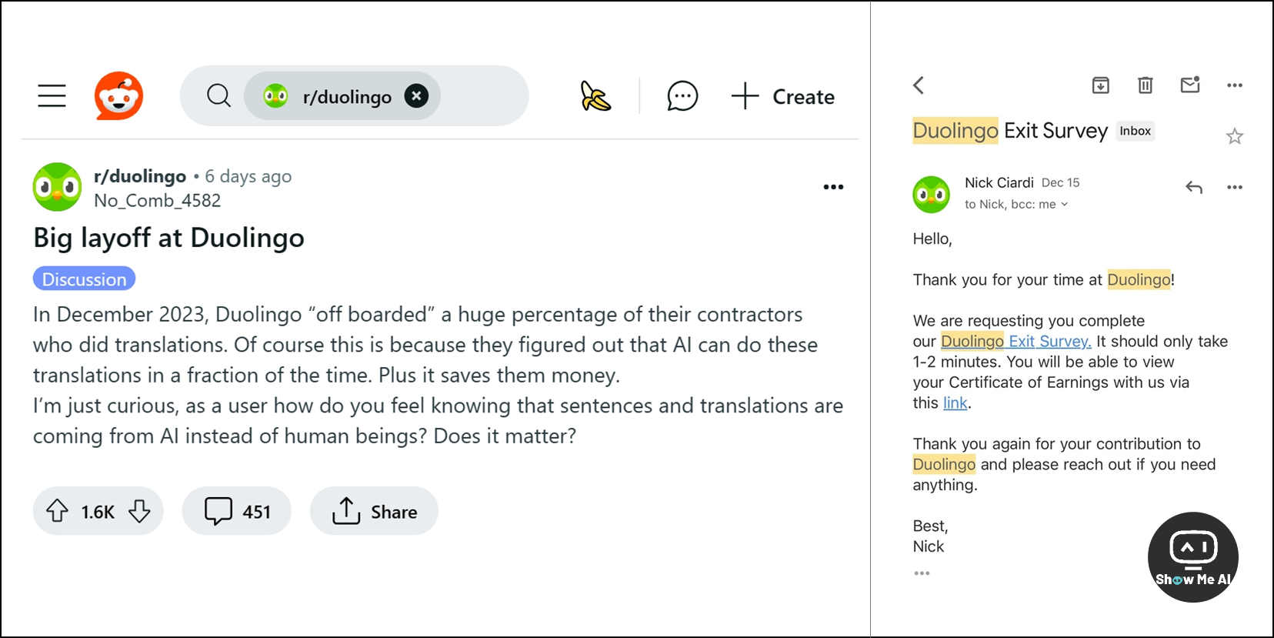Screen dimensions: 1274x638
Task: Open Reddit chat bubble icon
Action: (682, 96)
